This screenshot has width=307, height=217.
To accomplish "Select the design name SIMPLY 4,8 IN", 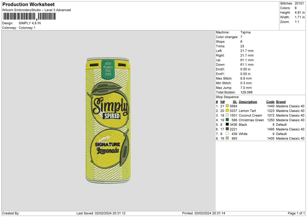I will click(30, 23).
